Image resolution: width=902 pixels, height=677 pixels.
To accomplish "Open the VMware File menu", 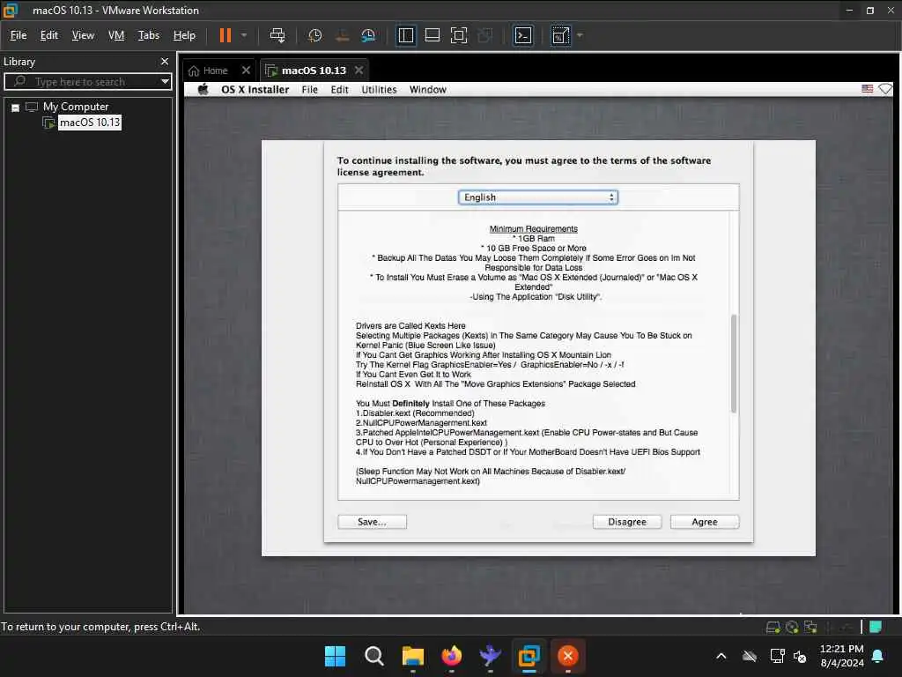I will tap(18, 35).
